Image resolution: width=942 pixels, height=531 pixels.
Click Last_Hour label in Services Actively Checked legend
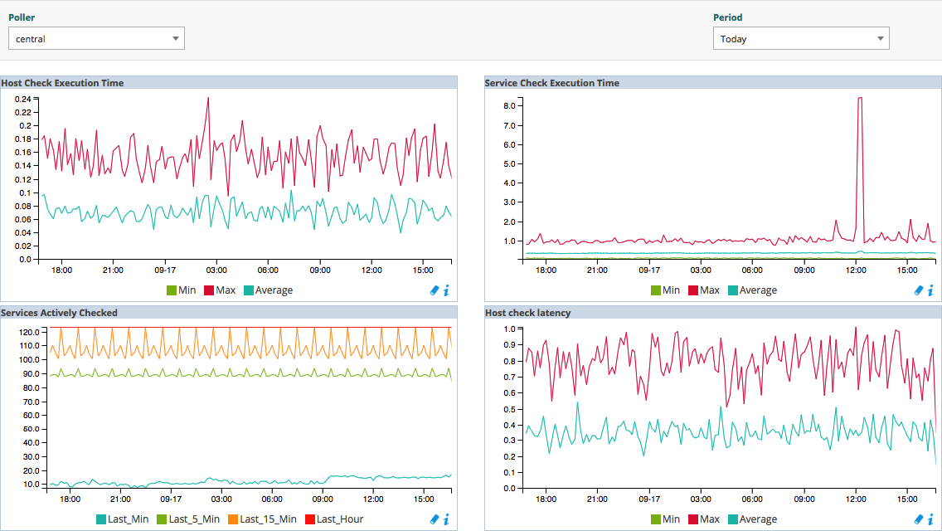[x=339, y=519]
